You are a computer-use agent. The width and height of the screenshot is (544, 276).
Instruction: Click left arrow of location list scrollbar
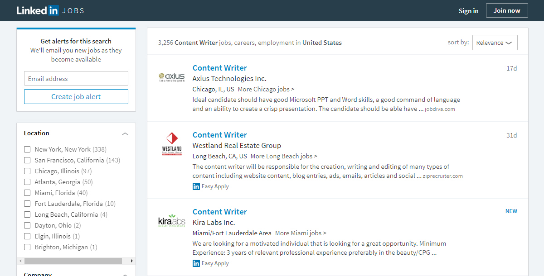[20, 261]
